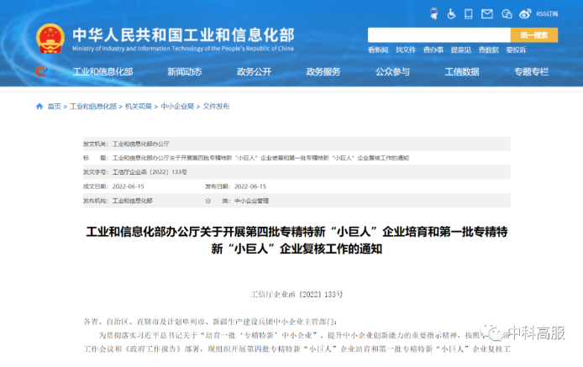This screenshot has height=367, width=583.
Task: Click the 找文件 quick link
Action: tap(406, 50)
